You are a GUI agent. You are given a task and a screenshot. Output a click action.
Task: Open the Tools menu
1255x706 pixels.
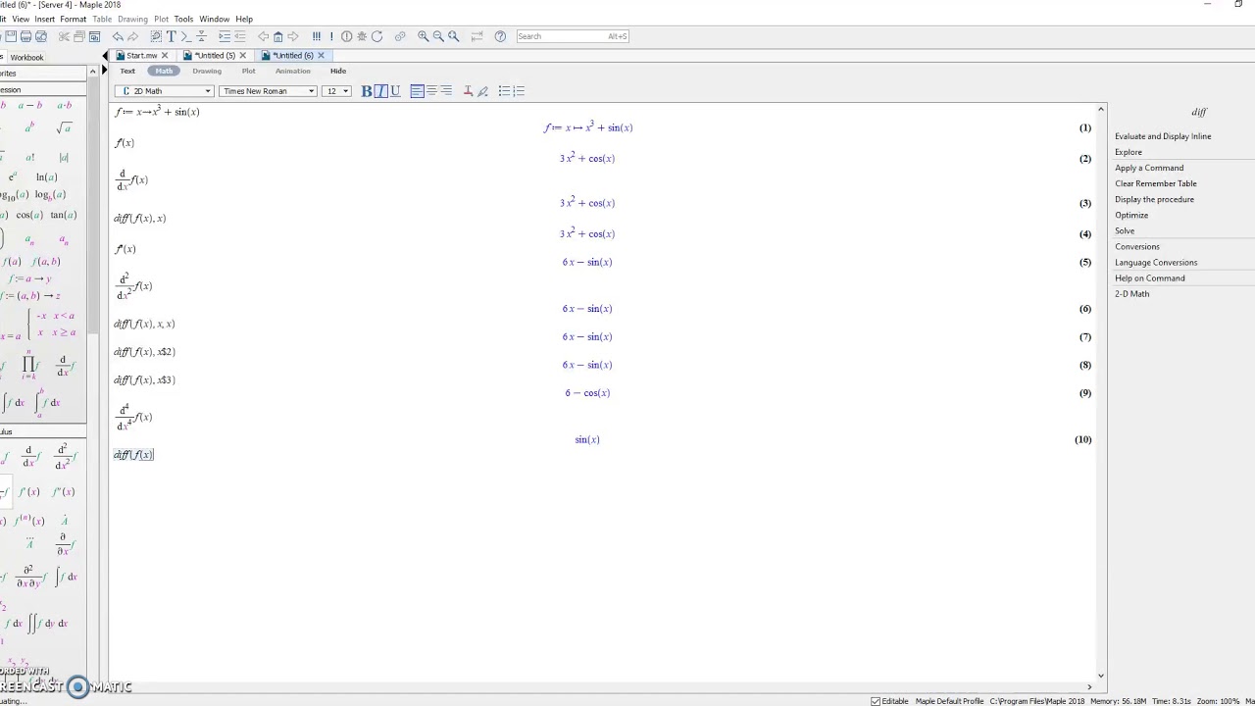point(183,19)
